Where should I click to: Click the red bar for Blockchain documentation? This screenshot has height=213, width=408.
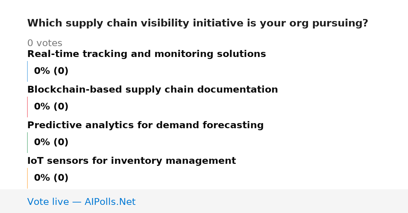pyautogui.click(x=27, y=107)
